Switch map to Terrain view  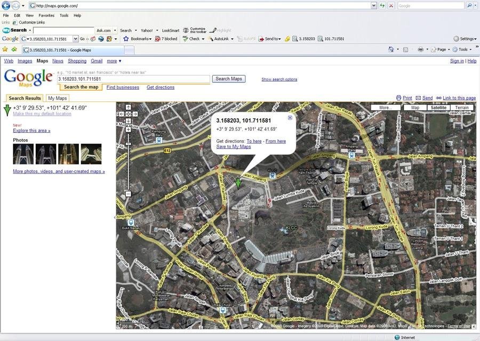click(x=462, y=108)
